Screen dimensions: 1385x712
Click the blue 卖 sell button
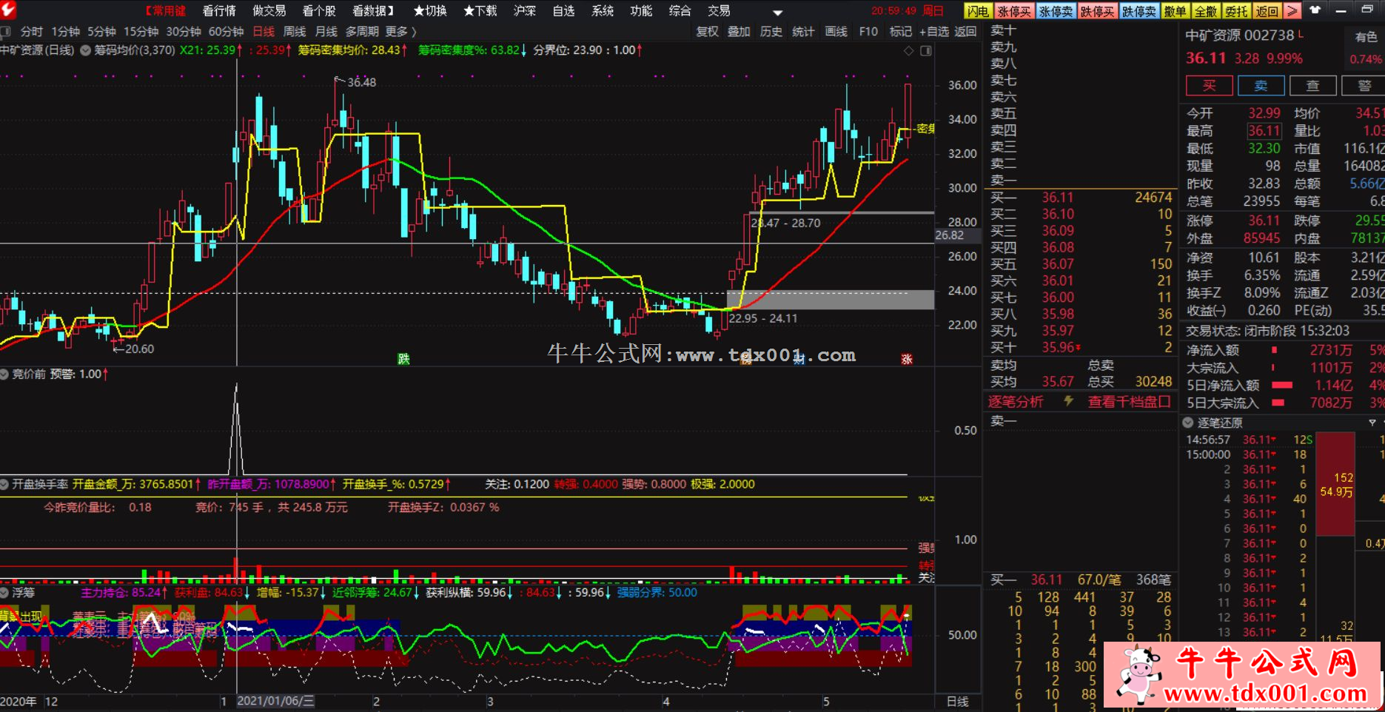click(1261, 85)
